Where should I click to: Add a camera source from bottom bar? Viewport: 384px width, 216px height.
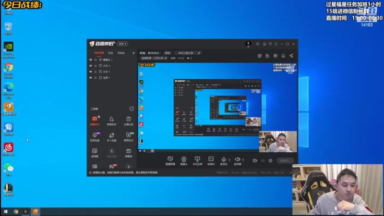point(184,161)
